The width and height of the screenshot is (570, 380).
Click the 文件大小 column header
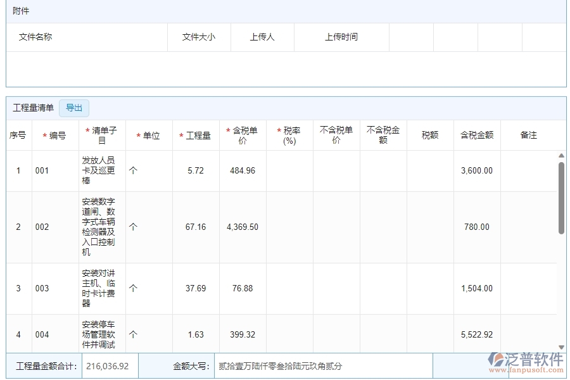199,37
